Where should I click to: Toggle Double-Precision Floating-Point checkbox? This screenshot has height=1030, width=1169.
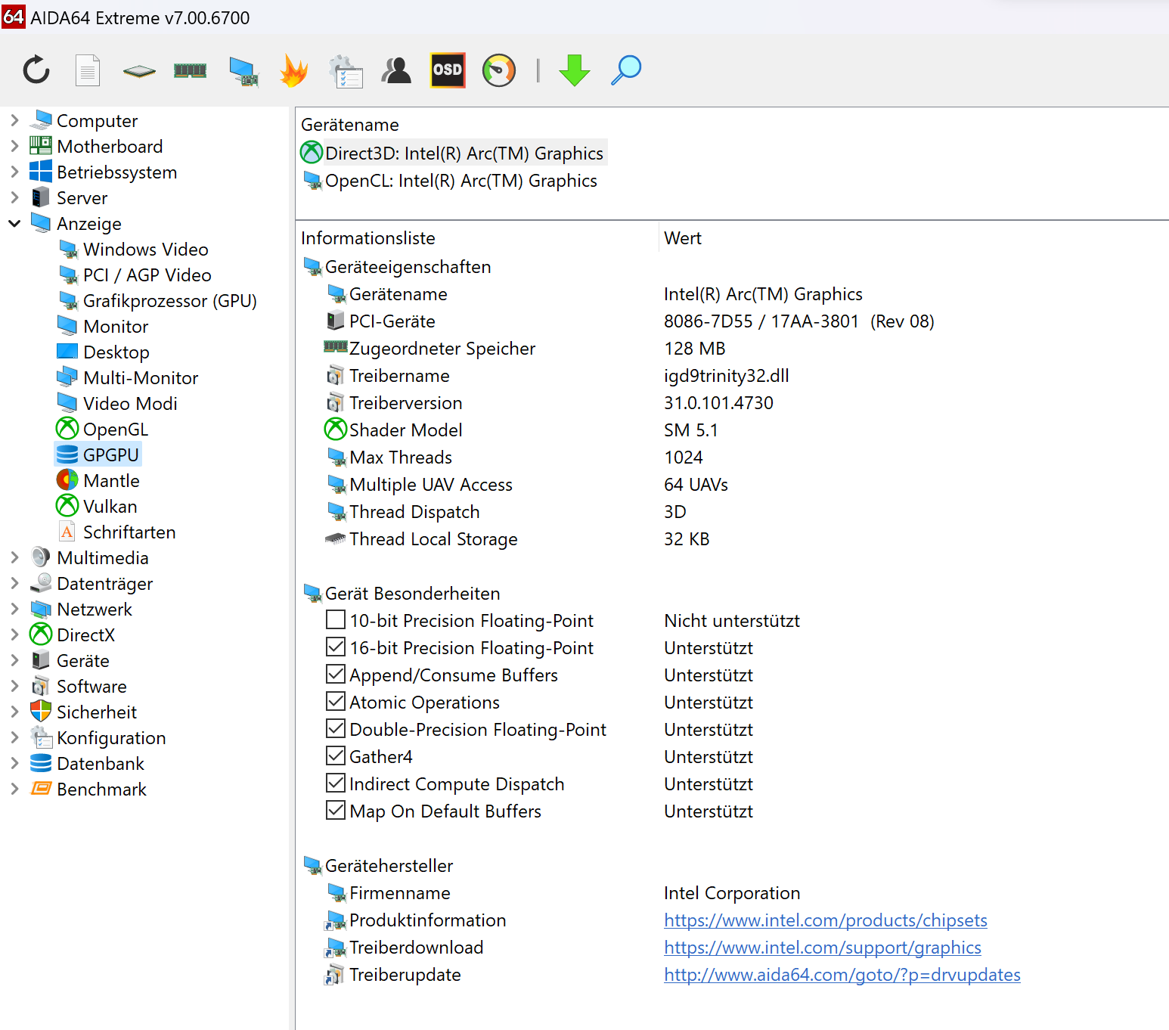click(336, 728)
